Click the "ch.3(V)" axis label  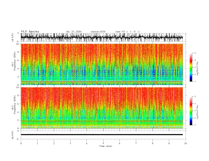click(x=13, y=135)
